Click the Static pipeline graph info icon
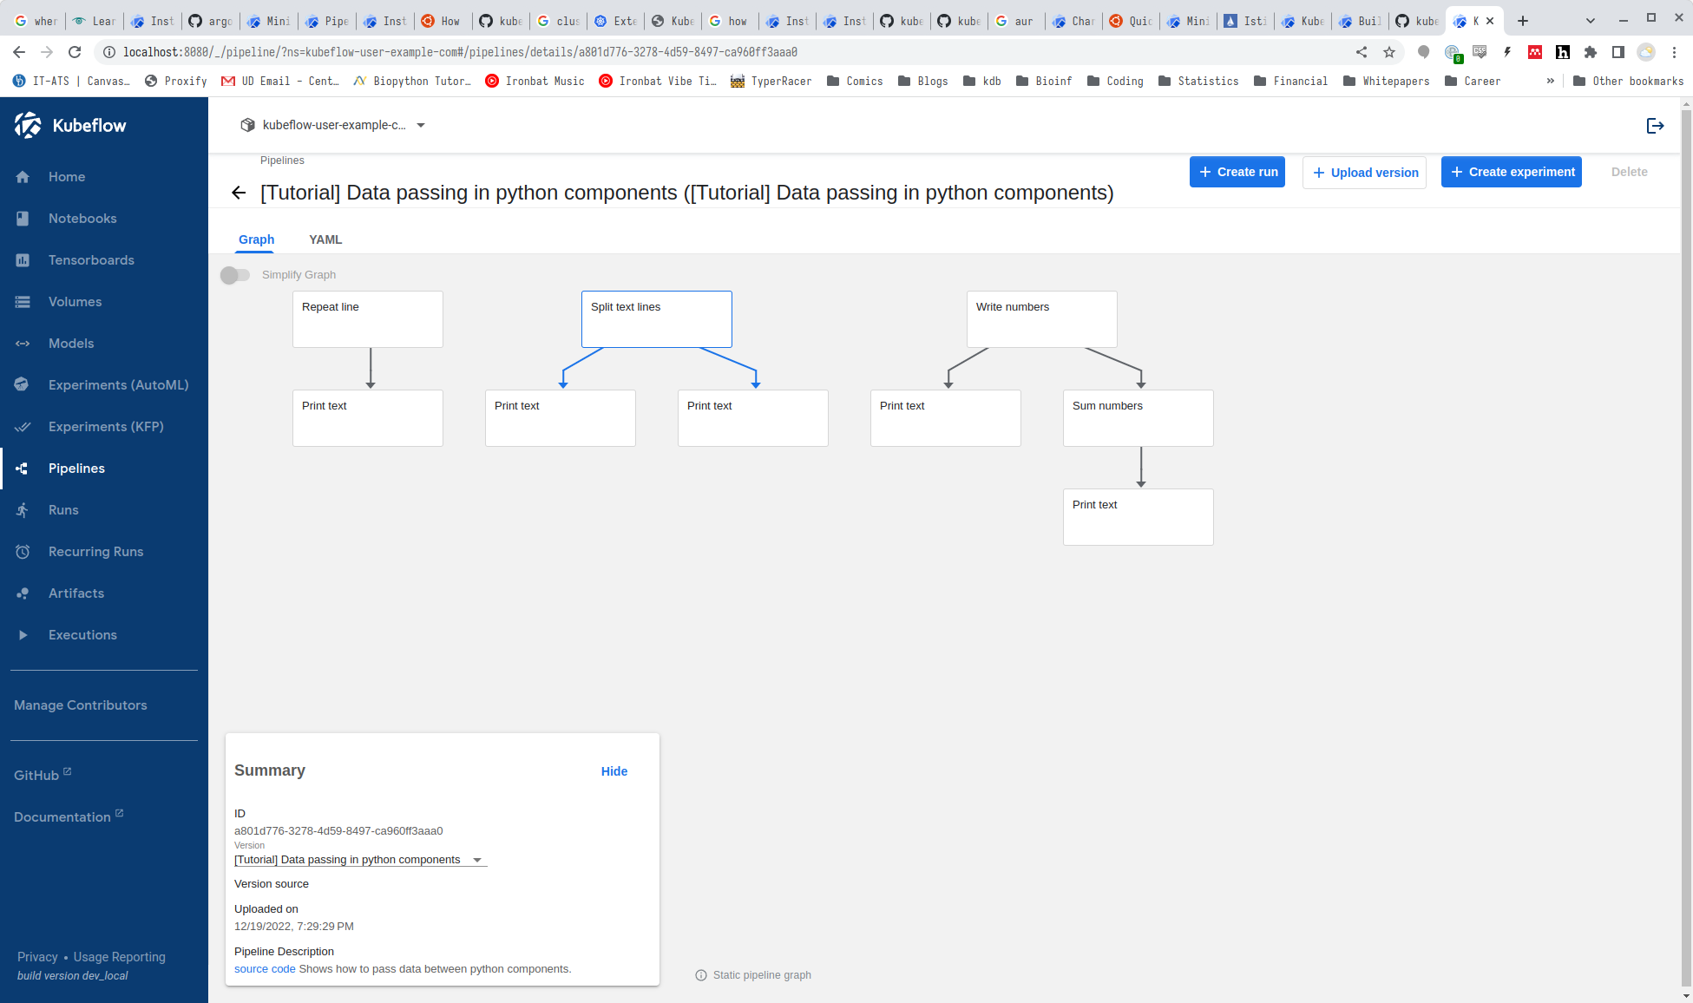Image resolution: width=1693 pixels, height=1003 pixels. [701, 975]
